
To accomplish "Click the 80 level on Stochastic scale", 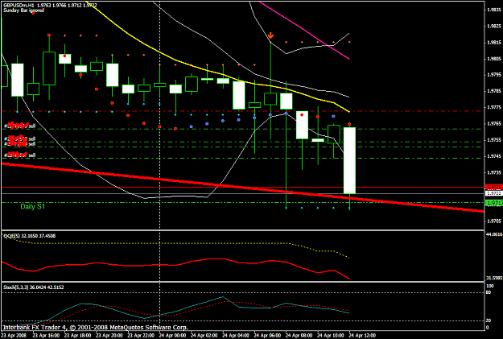I will 489,292.
